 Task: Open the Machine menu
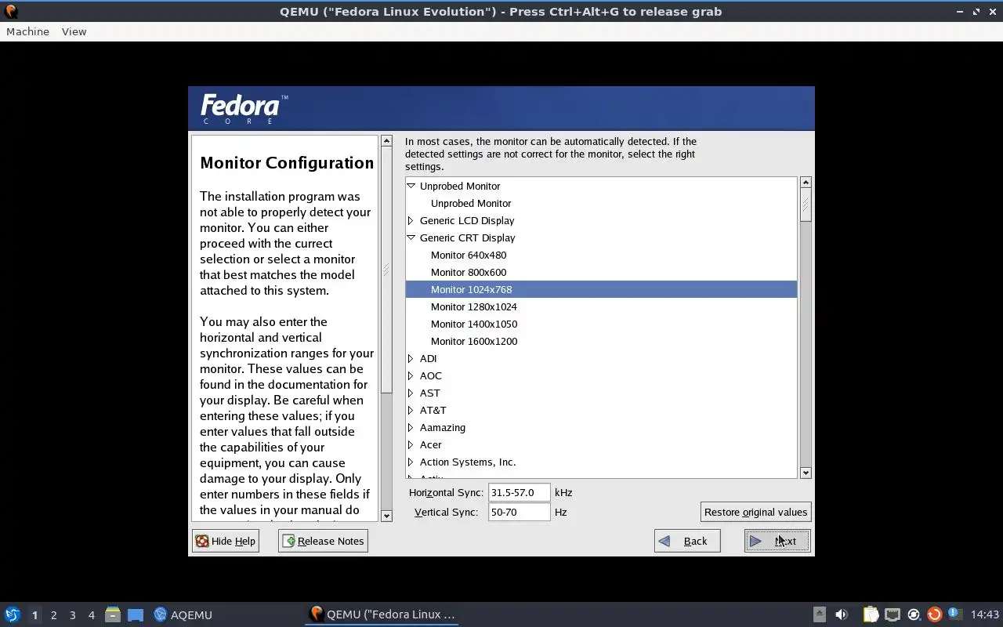click(27, 31)
